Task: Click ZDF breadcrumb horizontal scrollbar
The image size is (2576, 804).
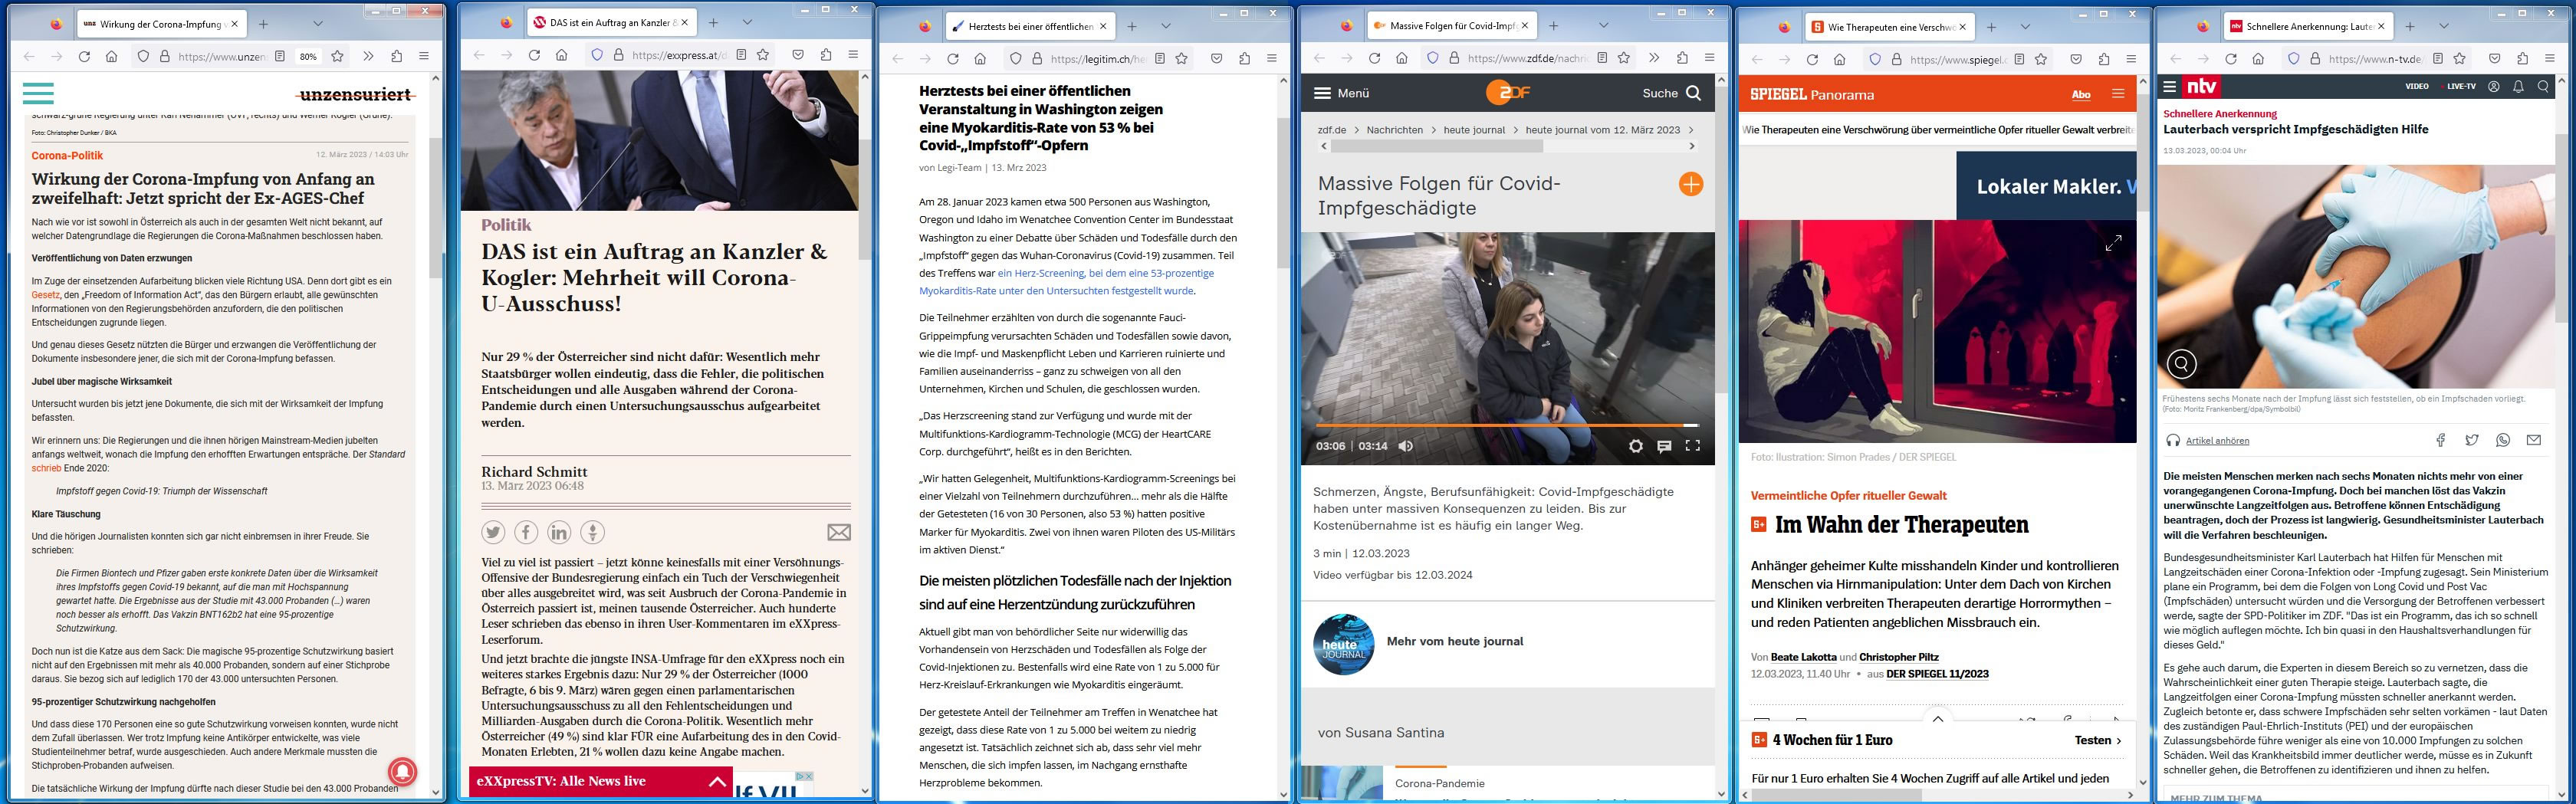Action: (x=1436, y=146)
